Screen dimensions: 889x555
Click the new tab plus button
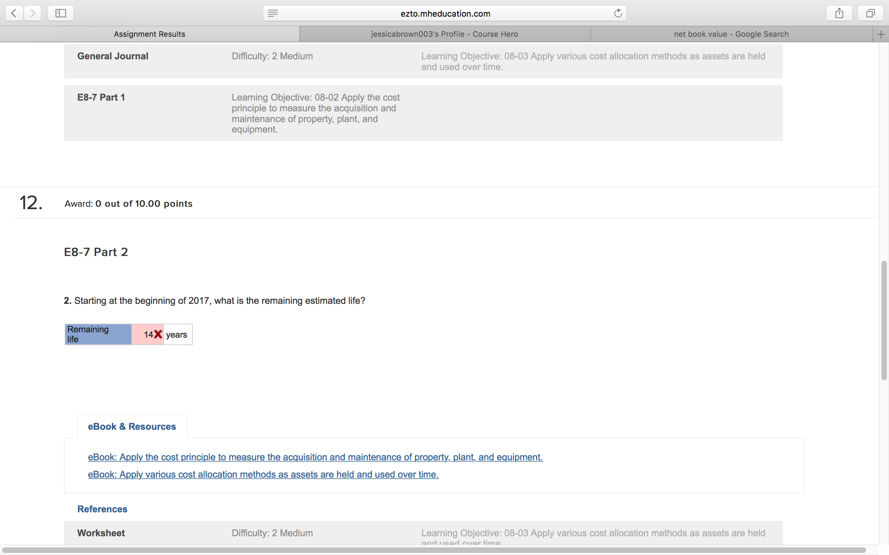click(x=881, y=34)
